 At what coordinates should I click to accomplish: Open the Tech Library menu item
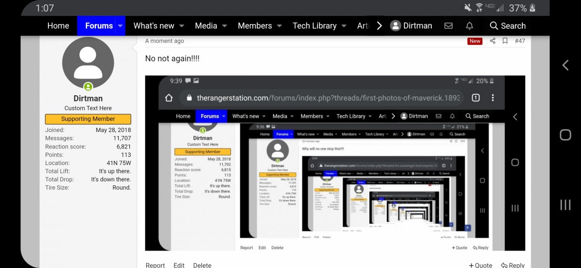[x=314, y=26]
